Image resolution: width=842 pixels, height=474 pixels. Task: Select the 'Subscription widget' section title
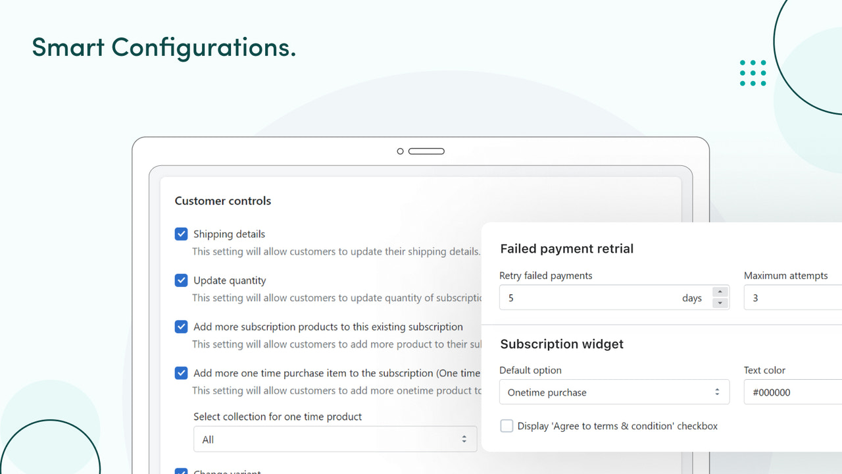point(562,344)
